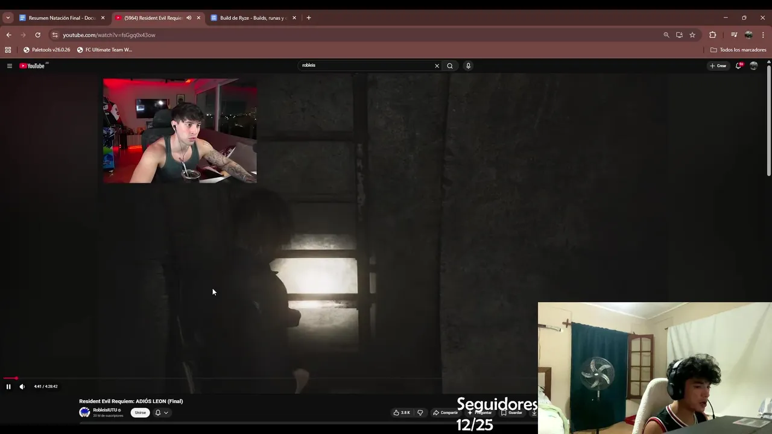Click the Preguntar button
This screenshot has height=434, width=772.
tap(481, 413)
